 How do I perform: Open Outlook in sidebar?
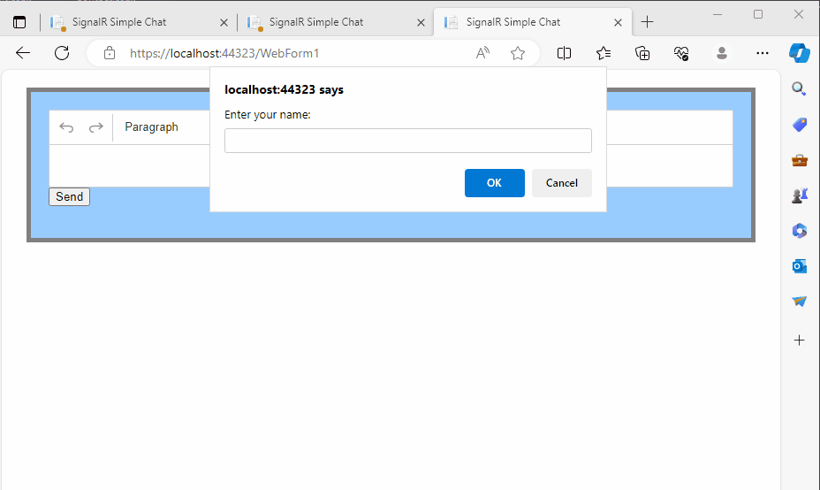(x=799, y=266)
